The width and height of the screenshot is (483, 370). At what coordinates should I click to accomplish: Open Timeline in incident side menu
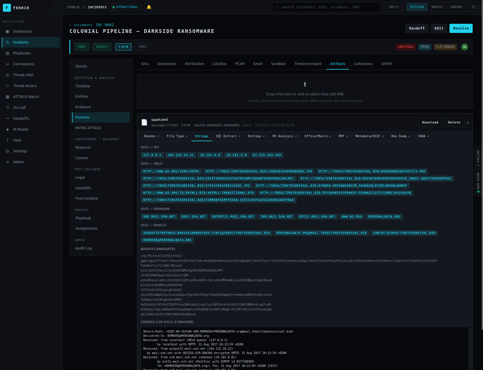tap(101, 86)
